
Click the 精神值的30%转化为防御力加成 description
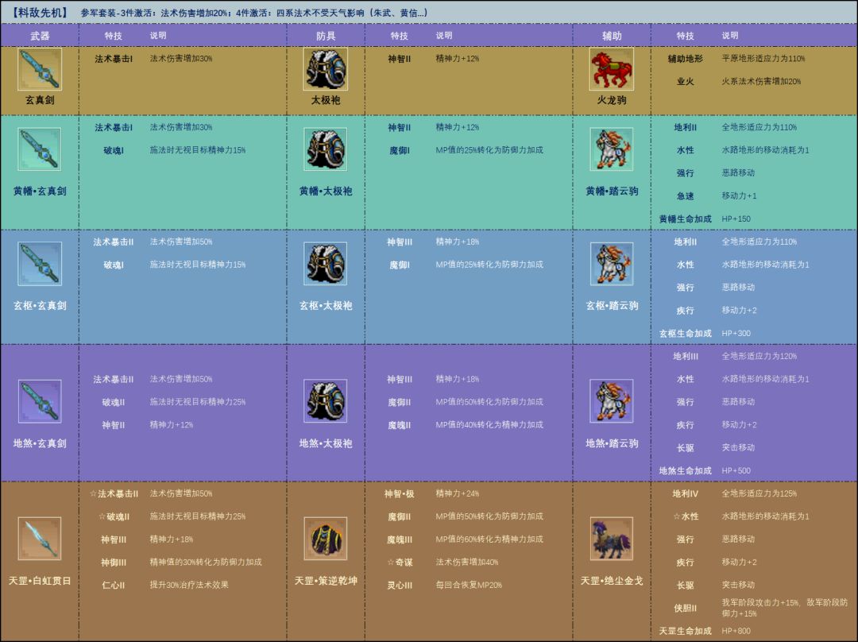point(206,562)
